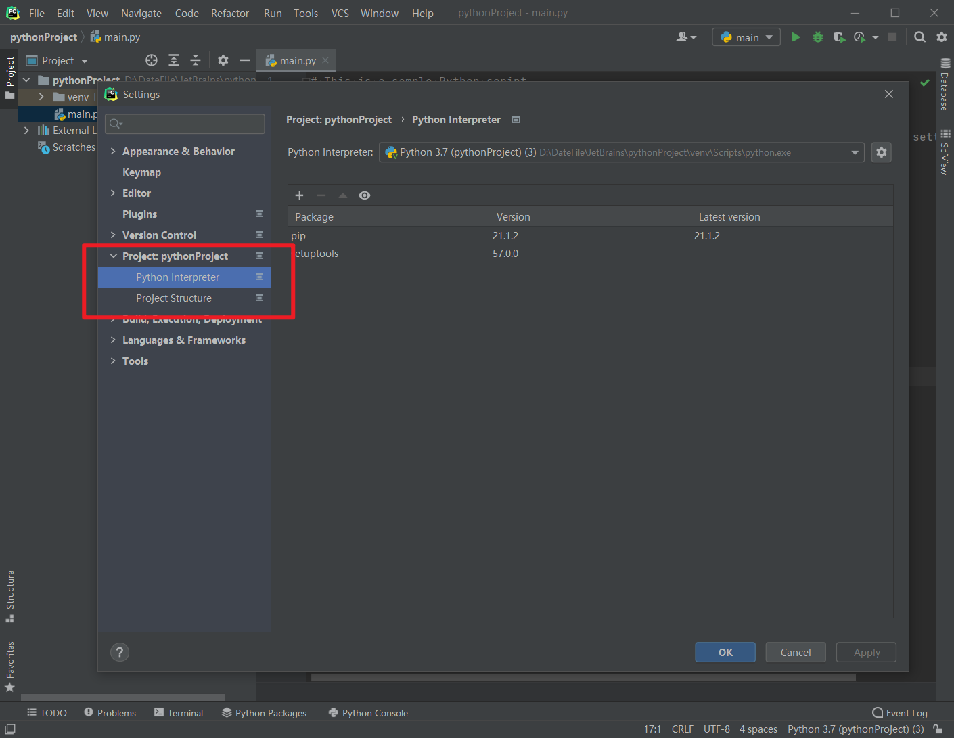Open the Tools menu

[305, 14]
